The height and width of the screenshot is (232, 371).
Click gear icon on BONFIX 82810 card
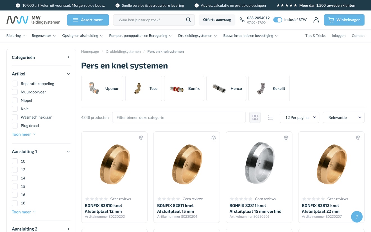click(x=141, y=138)
